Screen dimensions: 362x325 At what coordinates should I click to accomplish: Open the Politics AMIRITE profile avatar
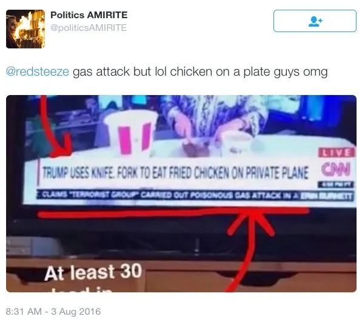point(25,29)
